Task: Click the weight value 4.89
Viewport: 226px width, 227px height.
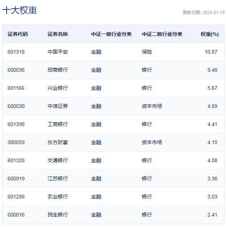Action: coord(212,106)
